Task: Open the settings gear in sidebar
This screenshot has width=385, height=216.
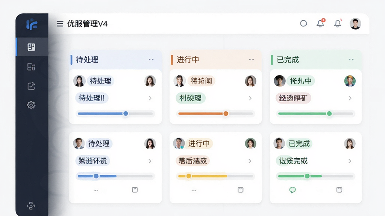Action: (x=31, y=105)
